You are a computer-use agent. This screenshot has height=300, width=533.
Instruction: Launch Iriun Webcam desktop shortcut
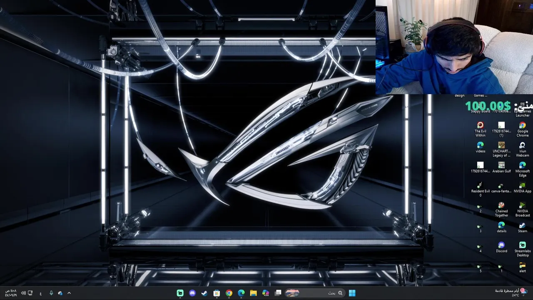[x=523, y=149]
